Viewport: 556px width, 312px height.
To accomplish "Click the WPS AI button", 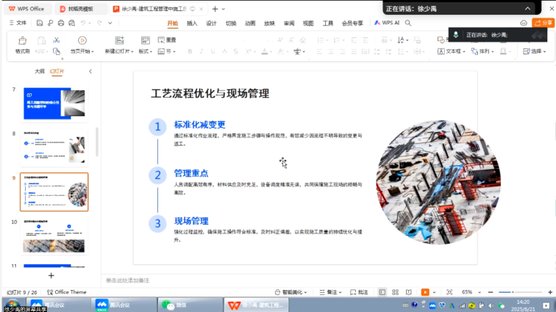I will (x=387, y=23).
